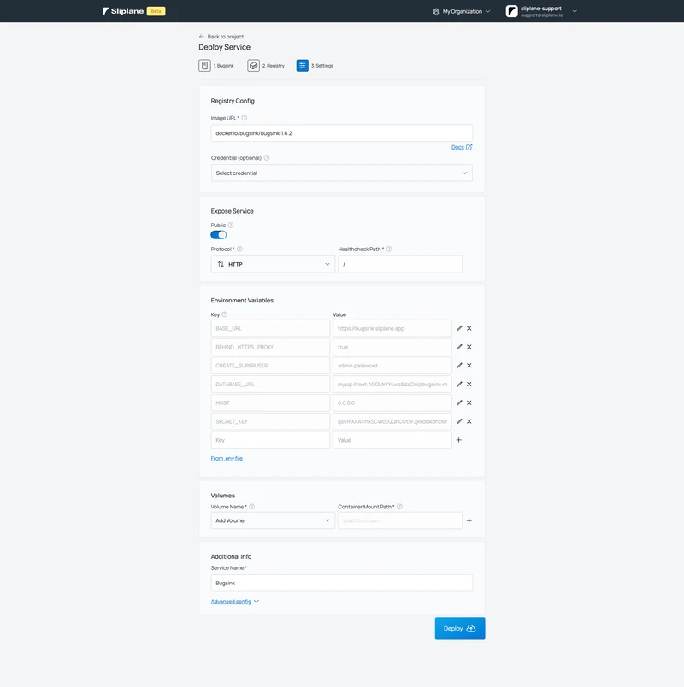Add volume mount with plus icon
Image resolution: width=684 pixels, height=687 pixels.
469,520
